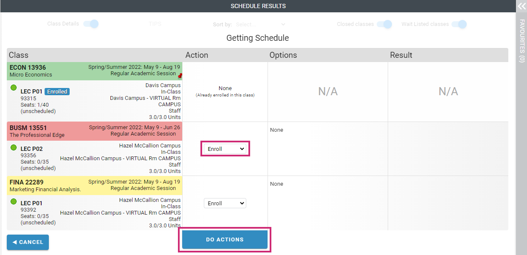Click the CANCEL button
Image resolution: width=527 pixels, height=255 pixels.
pos(28,242)
